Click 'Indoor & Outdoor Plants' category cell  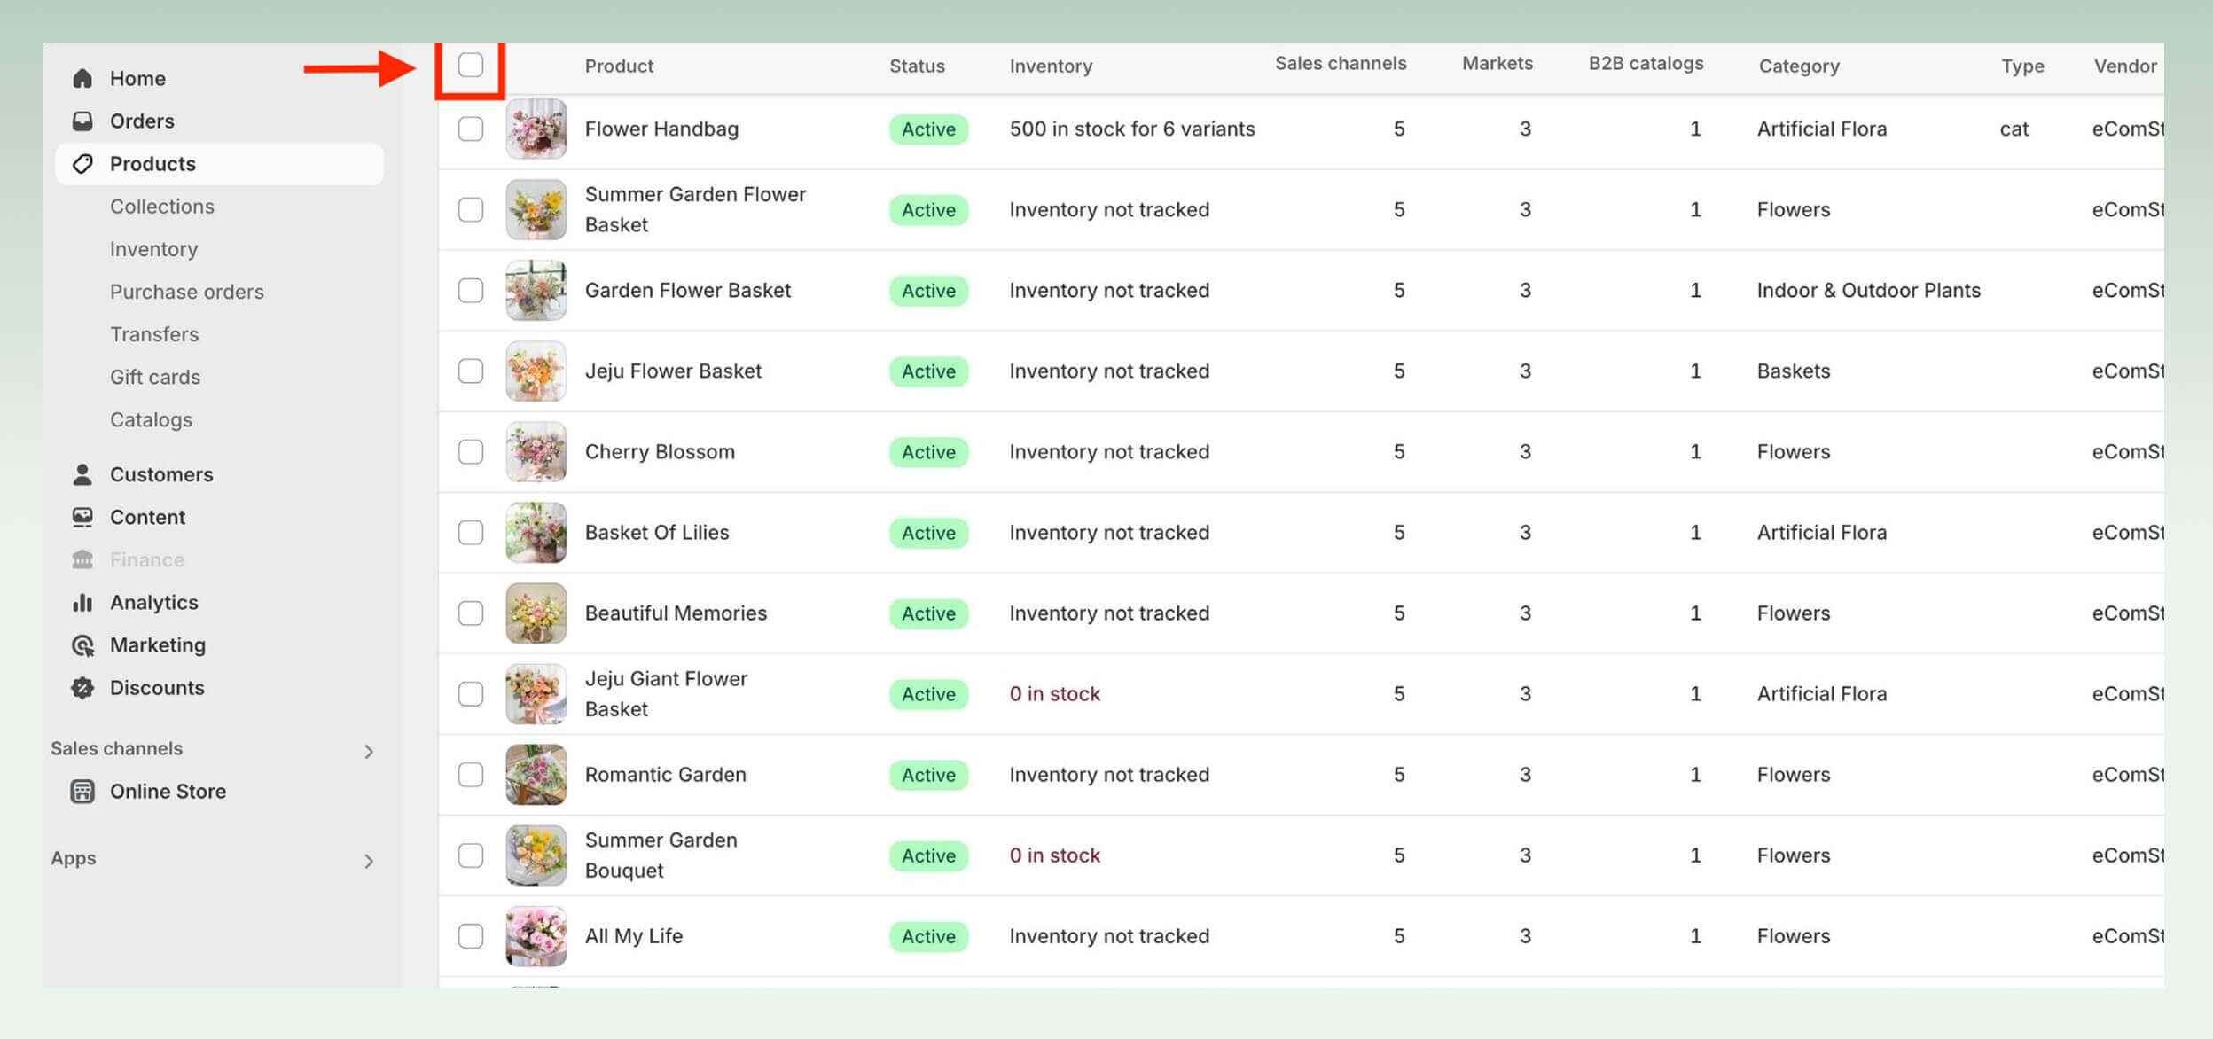tap(1868, 290)
